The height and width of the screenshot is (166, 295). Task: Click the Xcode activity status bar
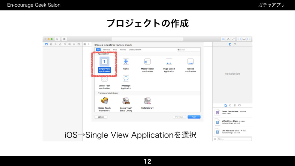147,39
